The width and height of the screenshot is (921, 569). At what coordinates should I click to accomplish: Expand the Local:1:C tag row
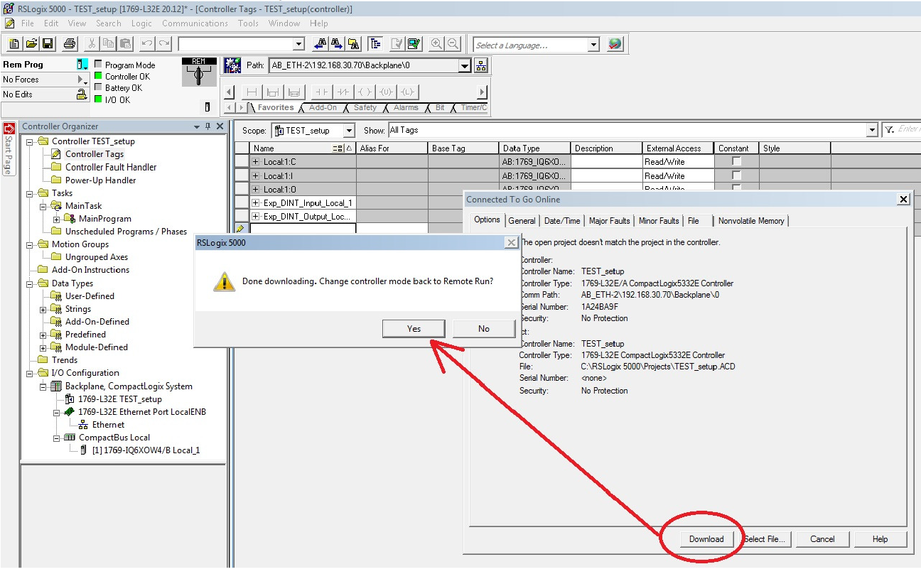257,162
